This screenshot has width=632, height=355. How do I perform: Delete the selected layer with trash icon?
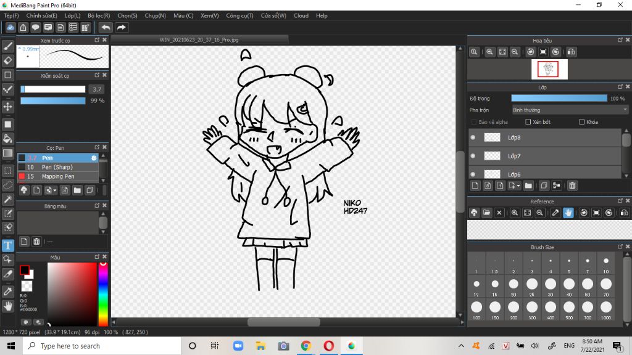pos(572,186)
